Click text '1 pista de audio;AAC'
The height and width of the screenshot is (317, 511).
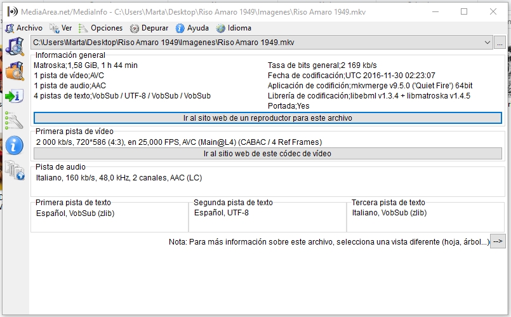(x=70, y=86)
